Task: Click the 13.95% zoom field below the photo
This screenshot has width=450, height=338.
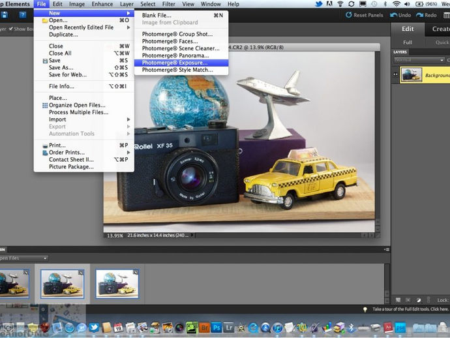Action: pos(115,236)
